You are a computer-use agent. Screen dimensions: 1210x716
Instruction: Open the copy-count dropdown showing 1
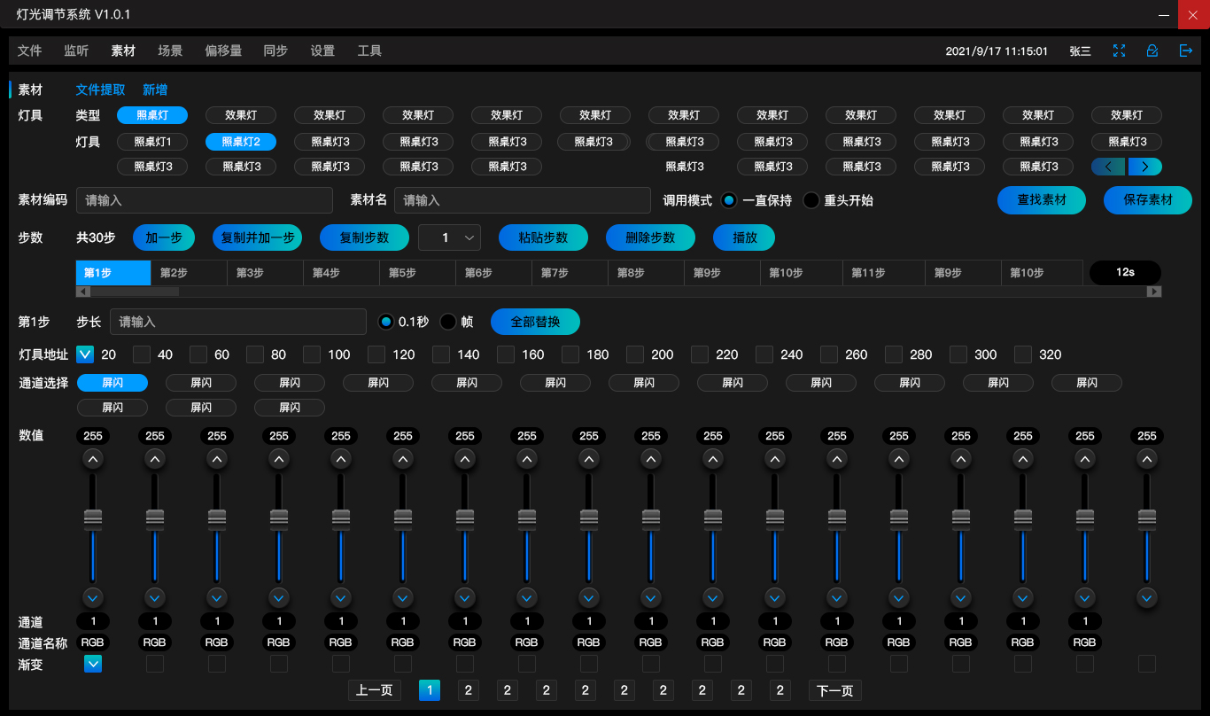pos(449,237)
